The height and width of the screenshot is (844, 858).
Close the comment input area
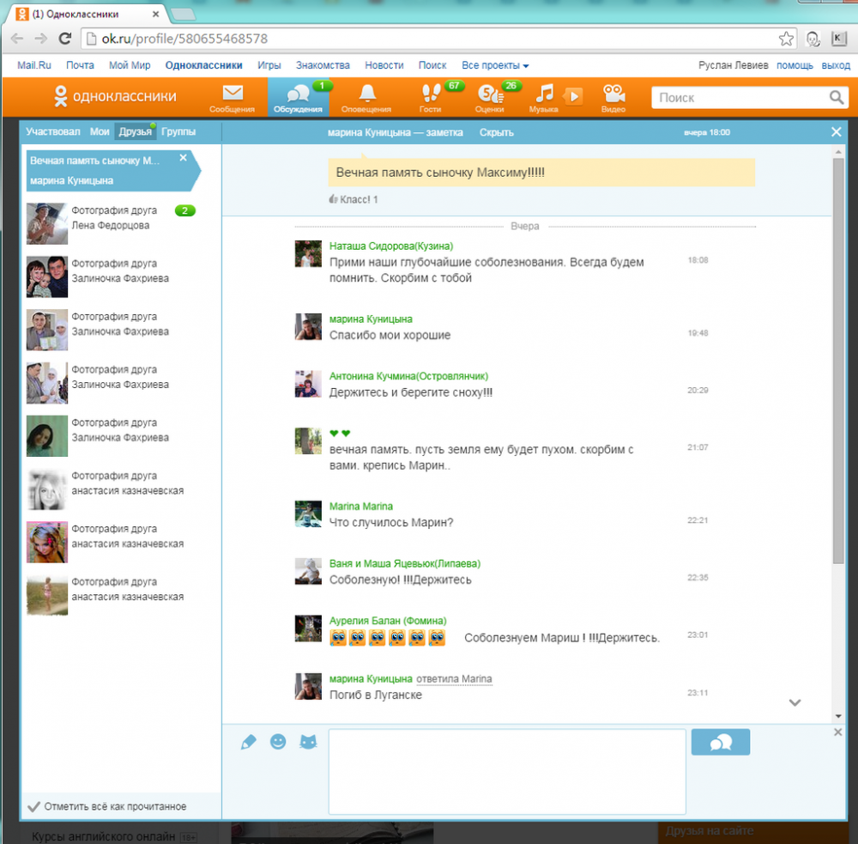tap(837, 732)
